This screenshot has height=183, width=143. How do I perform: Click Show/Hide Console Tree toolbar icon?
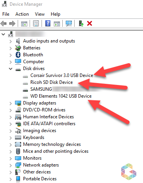[24, 24]
